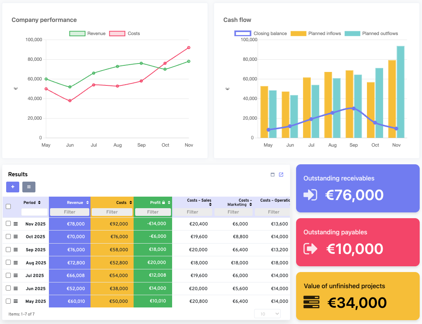
Task: Check the Sep 2025 row checkbox
Action: tap(8, 249)
